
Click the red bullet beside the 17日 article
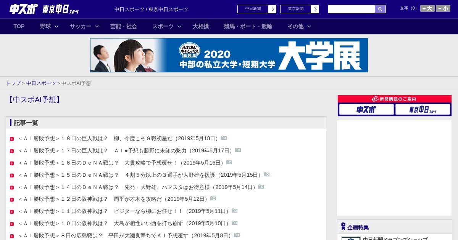(x=12, y=151)
